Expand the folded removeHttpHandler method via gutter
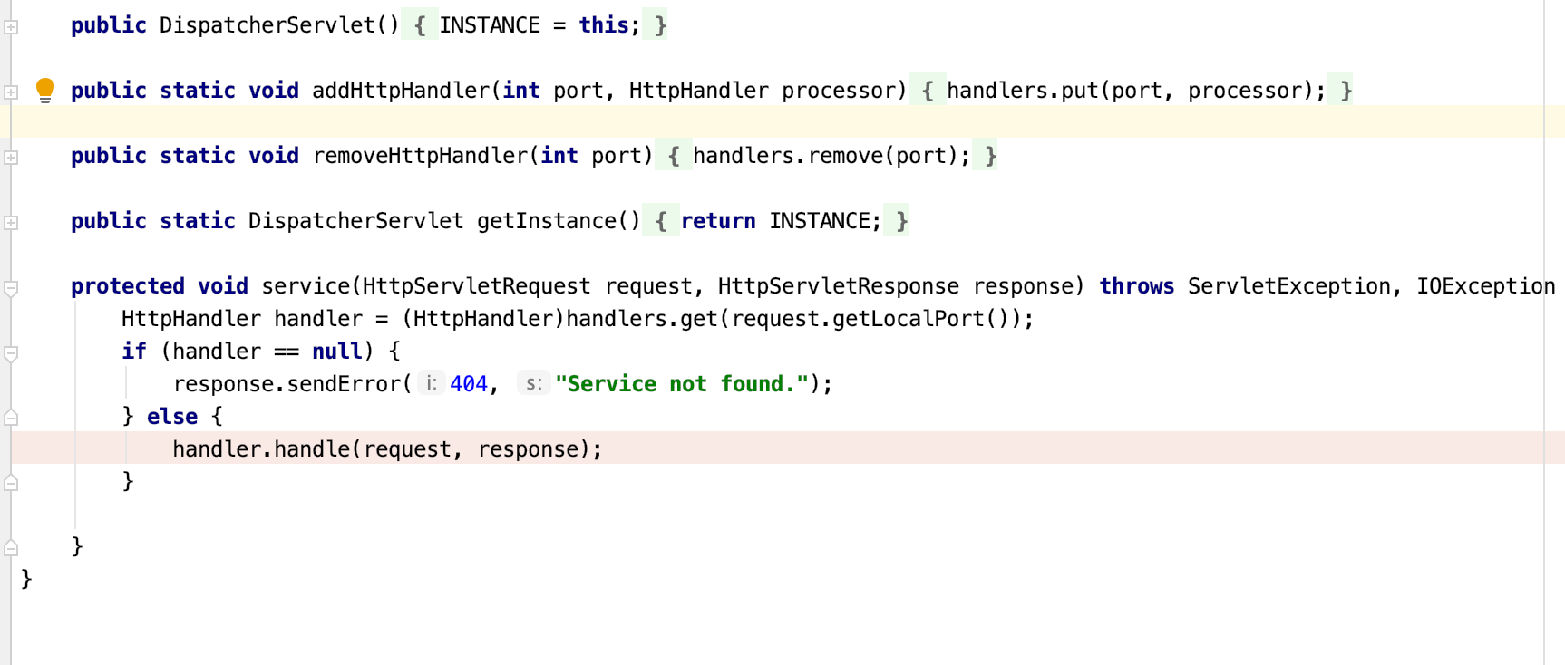 coord(11,158)
